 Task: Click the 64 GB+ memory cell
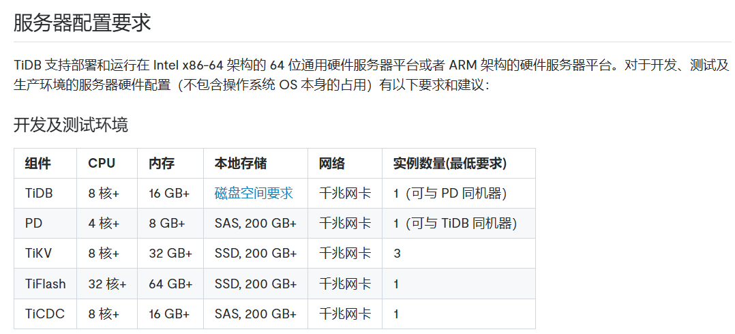tap(169, 284)
